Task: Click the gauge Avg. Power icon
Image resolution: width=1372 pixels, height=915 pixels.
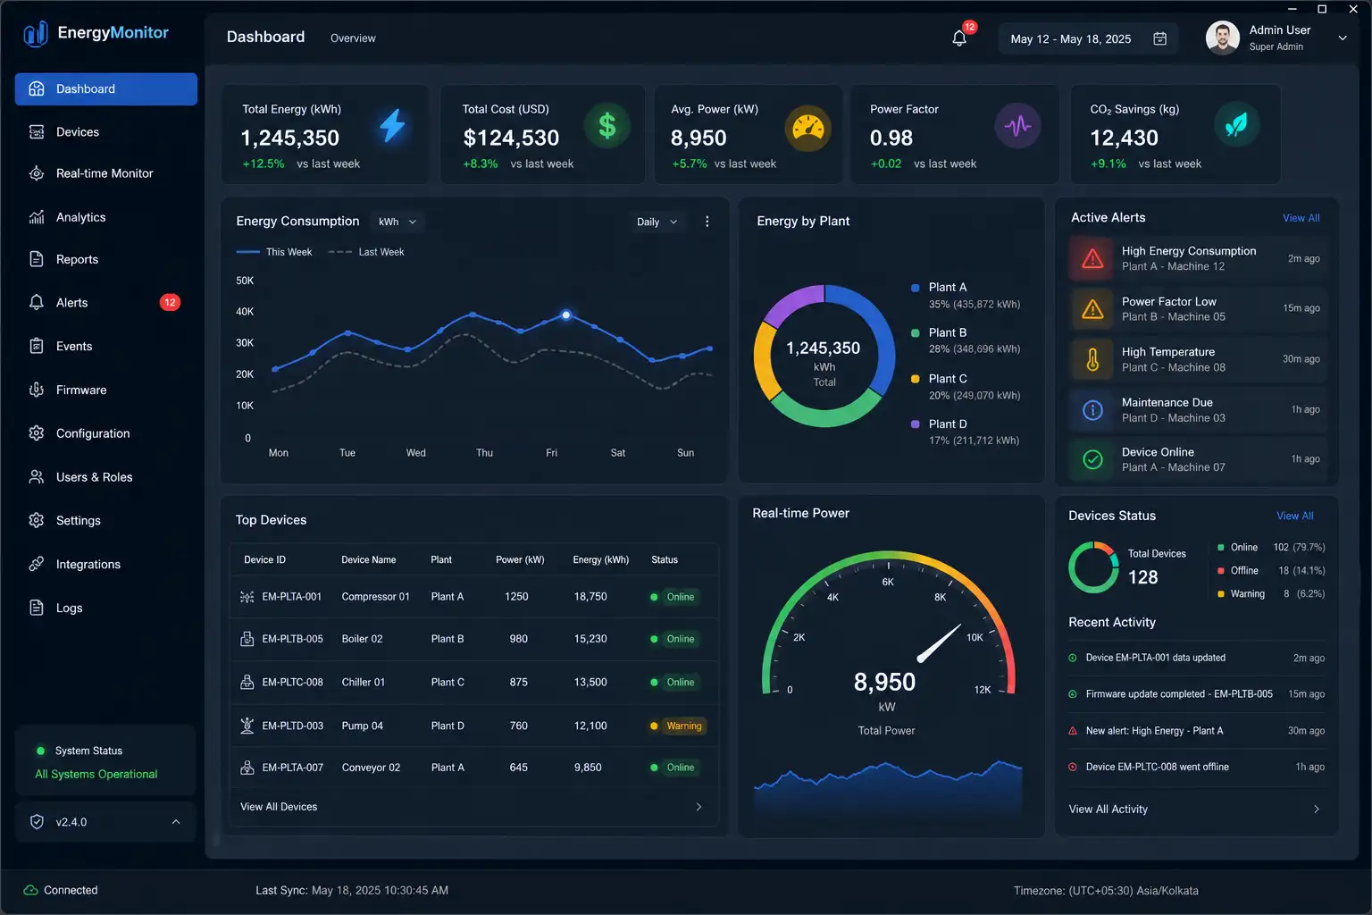Action: (807, 129)
